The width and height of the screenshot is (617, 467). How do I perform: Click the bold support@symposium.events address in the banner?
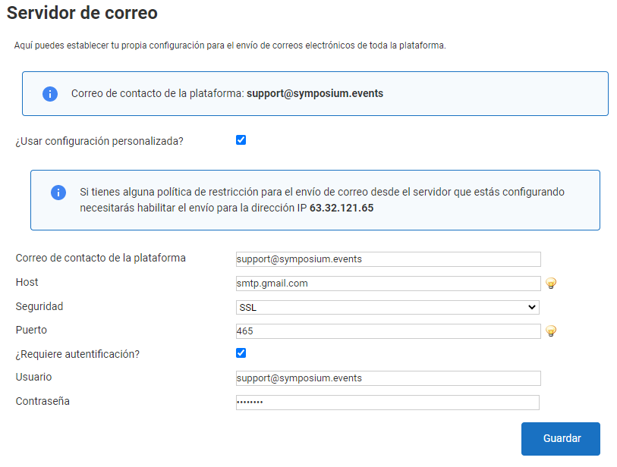click(x=315, y=94)
